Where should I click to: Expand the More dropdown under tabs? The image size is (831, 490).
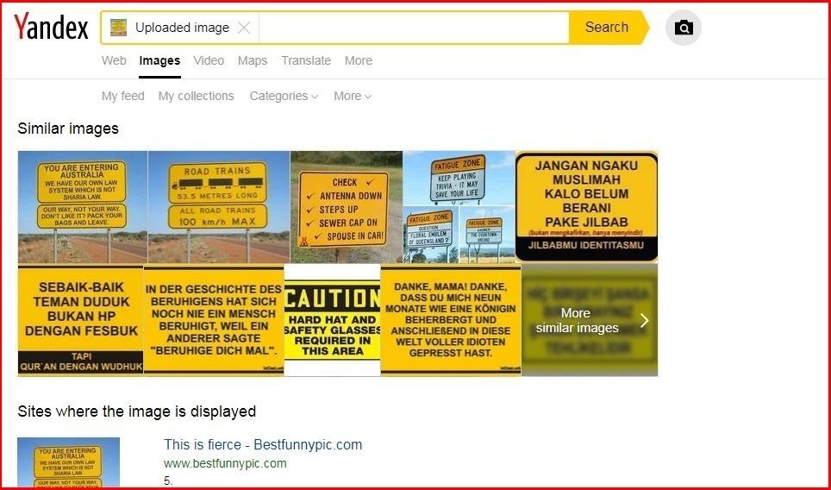tap(353, 96)
